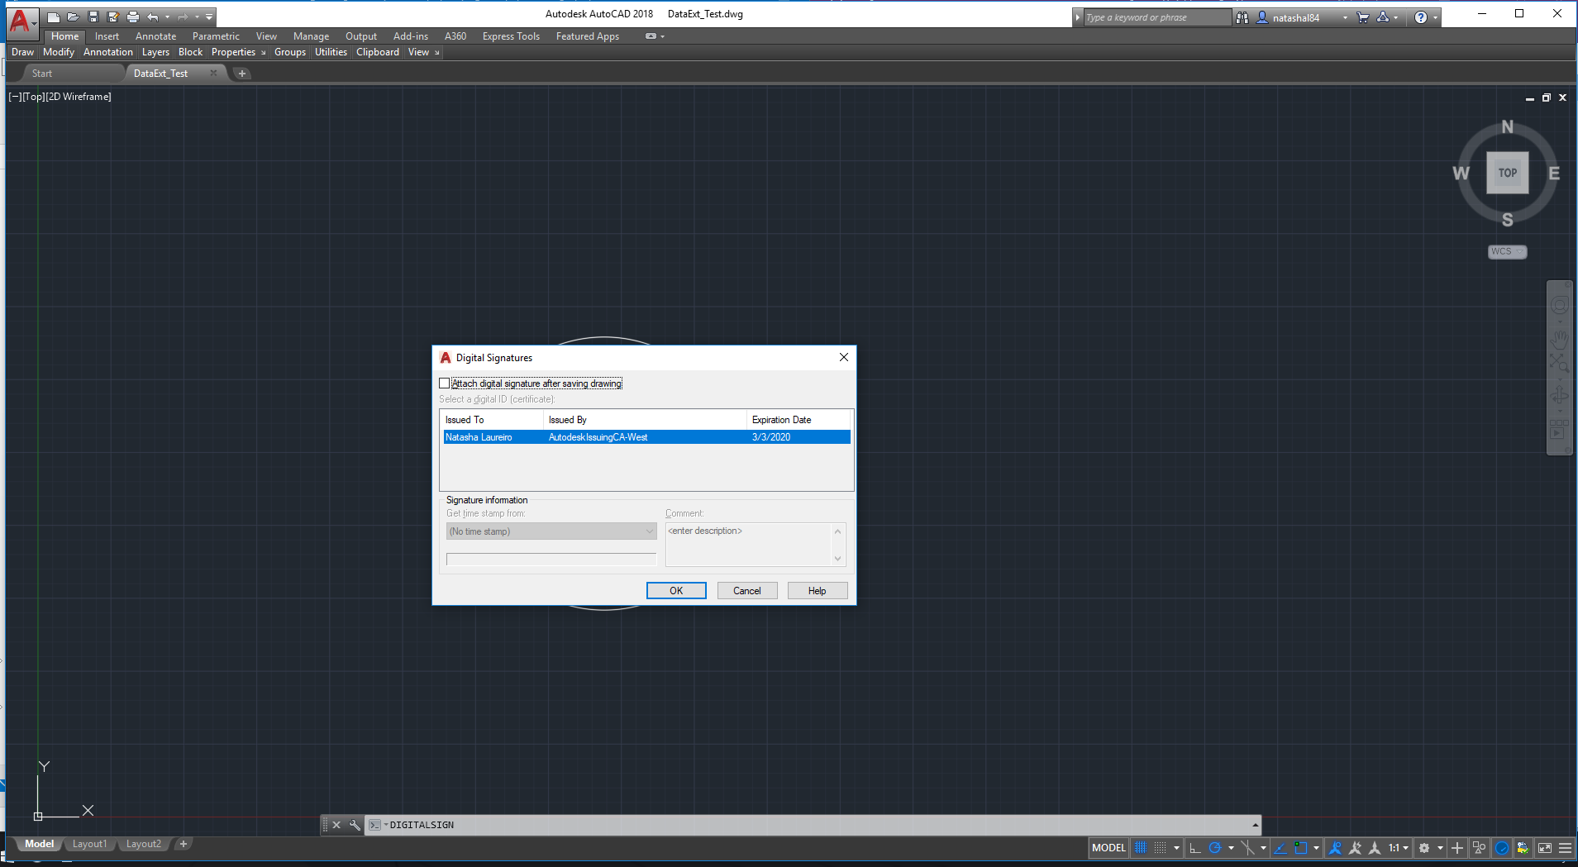
Task: Open Help with the question mark icon
Action: point(1421,17)
